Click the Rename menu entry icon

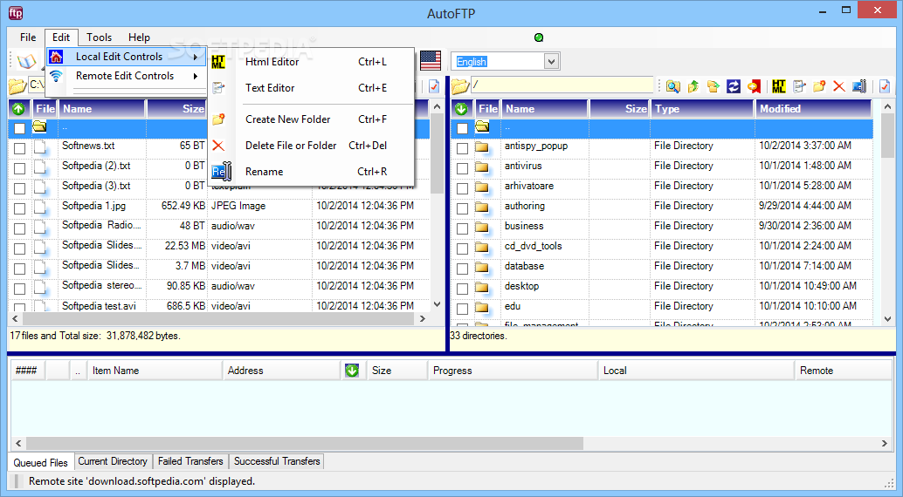click(221, 171)
